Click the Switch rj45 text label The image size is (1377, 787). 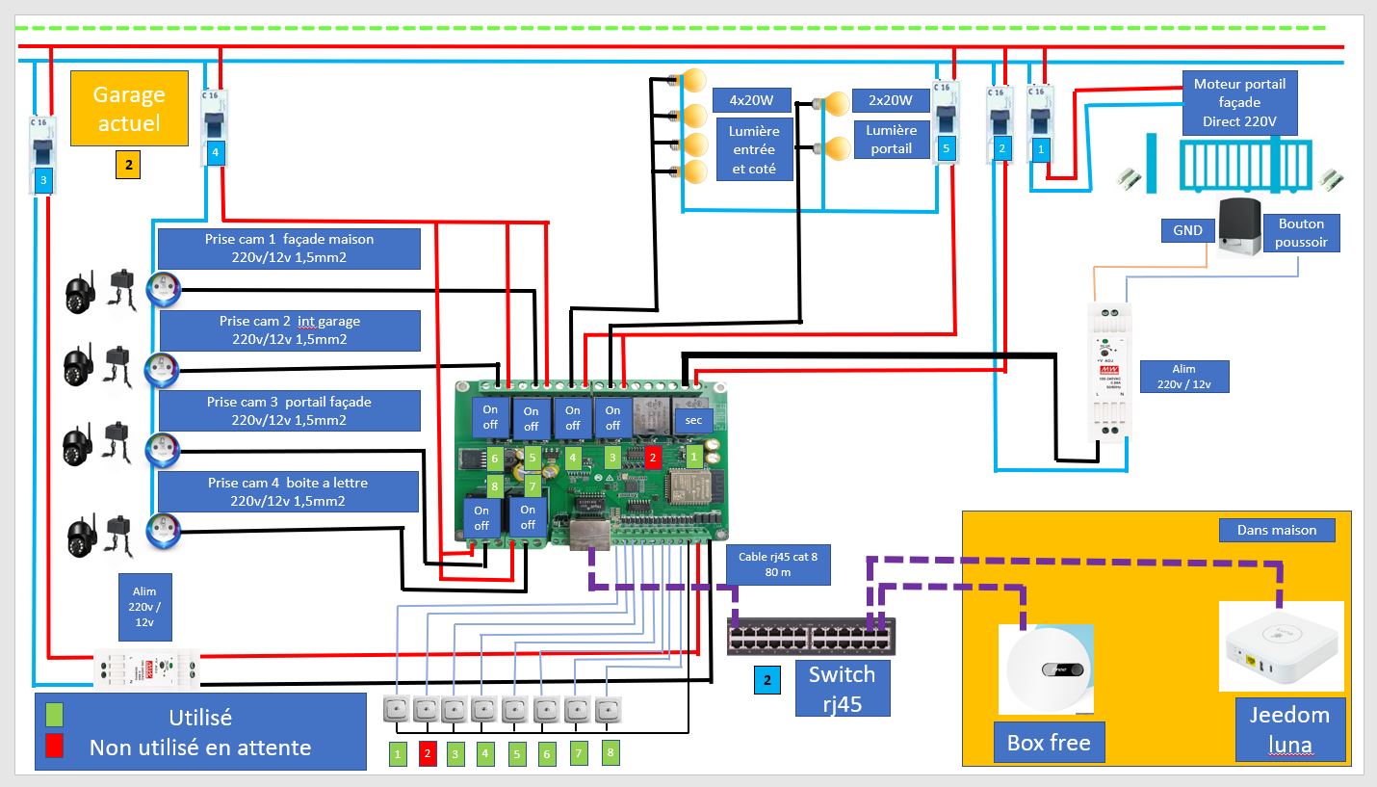pyautogui.click(x=843, y=689)
